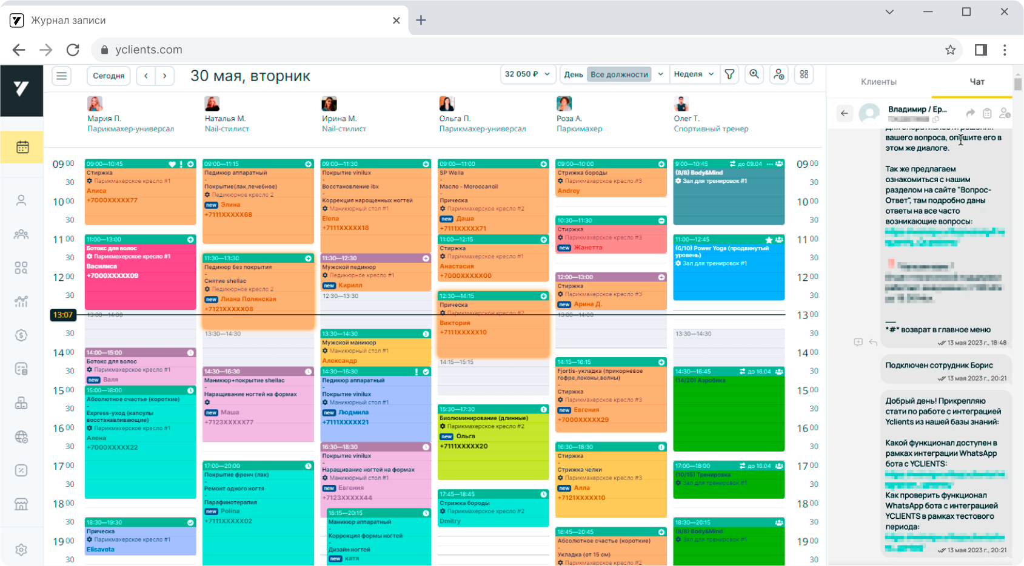This screenshot has height=566, width=1024.
Task: Open the hamburger menu in the journal toolbar
Action: (x=61, y=76)
